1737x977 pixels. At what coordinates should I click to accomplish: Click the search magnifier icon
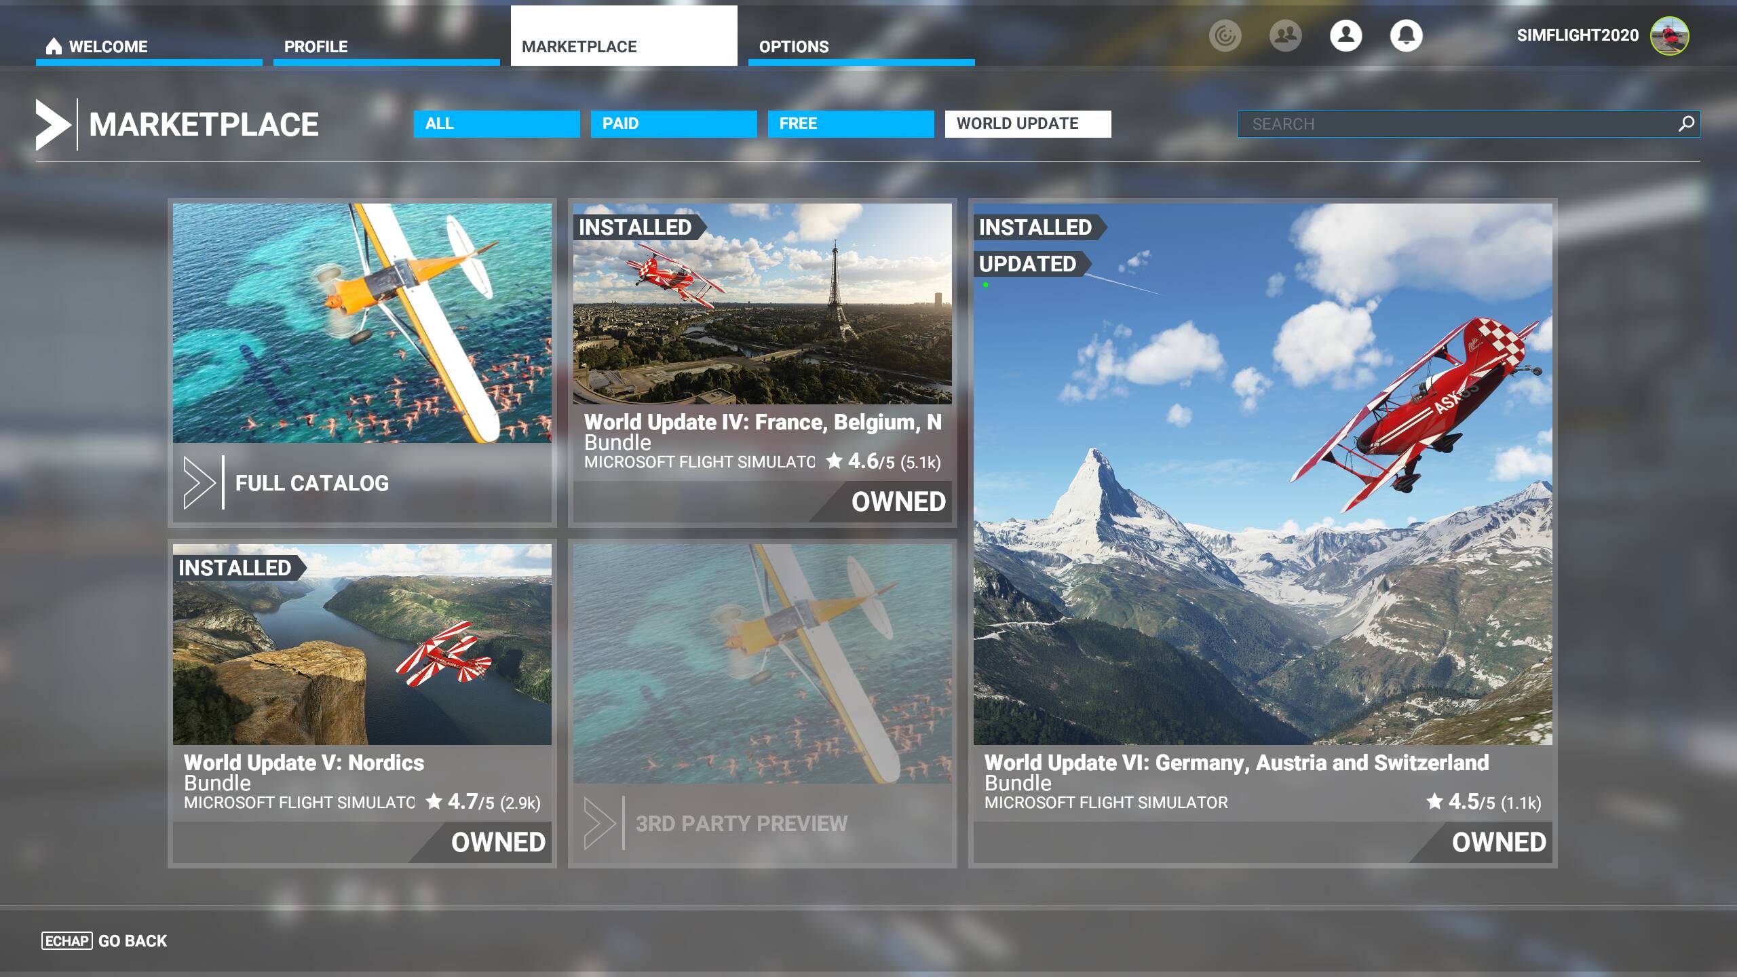coord(1686,123)
